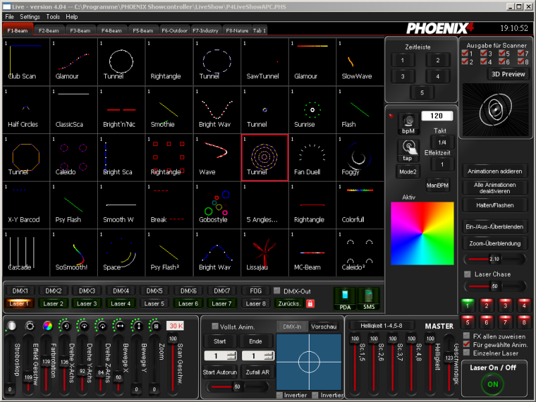Open the Tools menu
The image size is (536, 402).
click(x=53, y=16)
